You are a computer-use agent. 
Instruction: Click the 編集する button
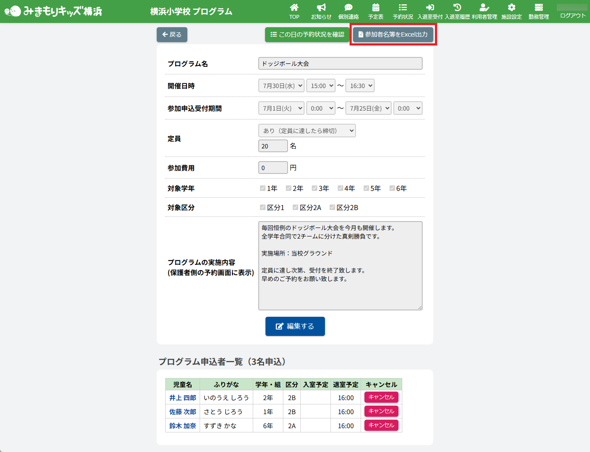coord(295,326)
